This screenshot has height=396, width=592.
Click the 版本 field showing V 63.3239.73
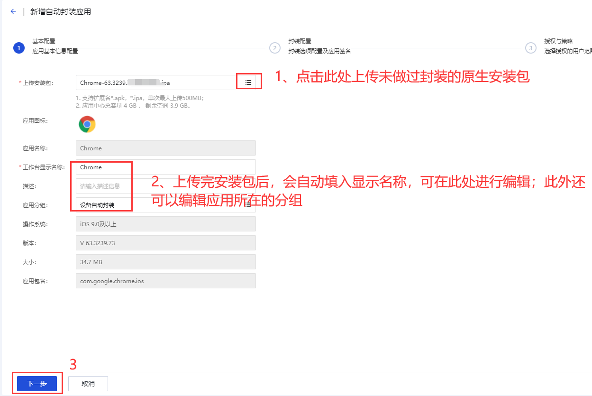point(166,243)
